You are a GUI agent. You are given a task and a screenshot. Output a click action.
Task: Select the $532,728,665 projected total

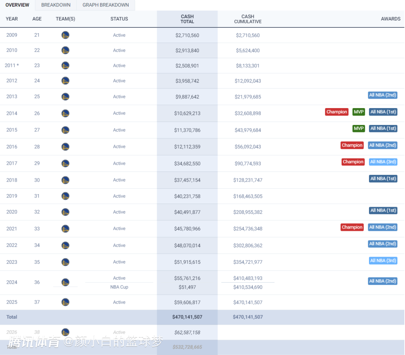click(187, 347)
